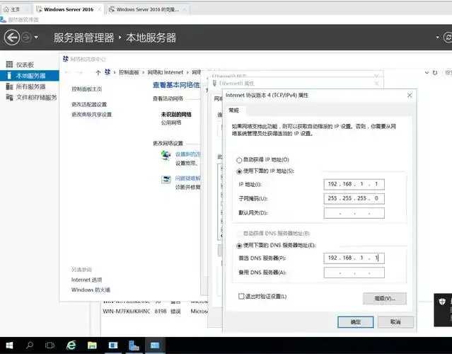Click 网络和 Internet in the breadcrumb path
The width and height of the screenshot is (452, 354).
click(x=166, y=72)
